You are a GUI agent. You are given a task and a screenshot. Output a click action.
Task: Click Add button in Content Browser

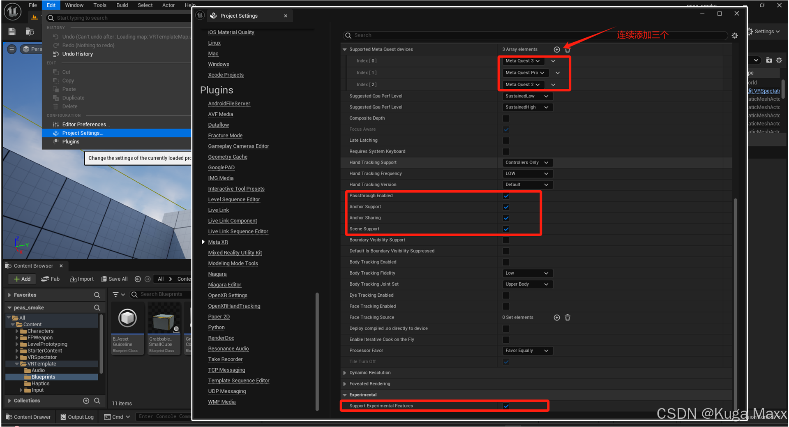pyautogui.click(x=22, y=279)
